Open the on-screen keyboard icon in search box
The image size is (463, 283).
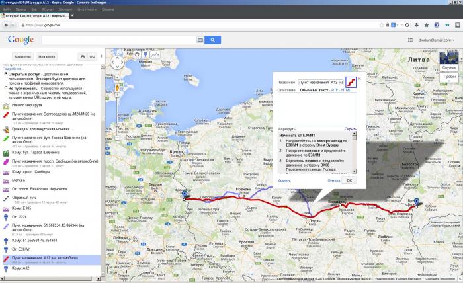[200, 40]
